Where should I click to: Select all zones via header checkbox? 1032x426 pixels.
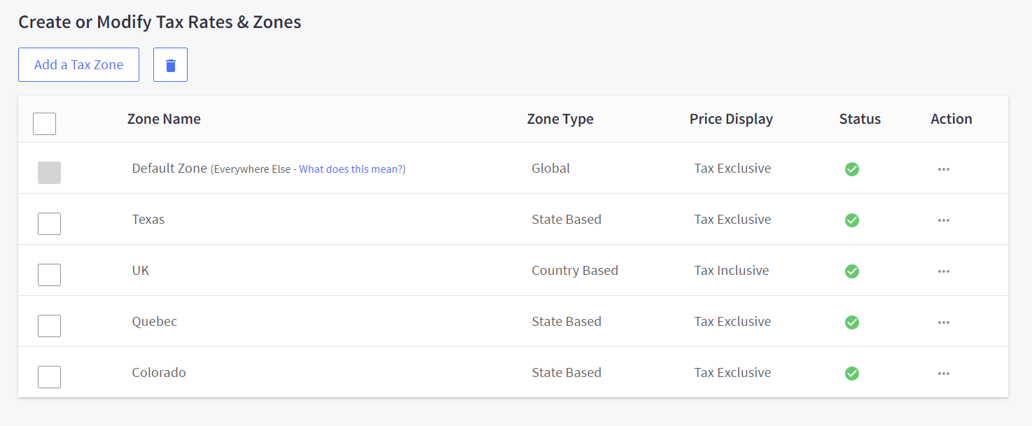[43, 123]
